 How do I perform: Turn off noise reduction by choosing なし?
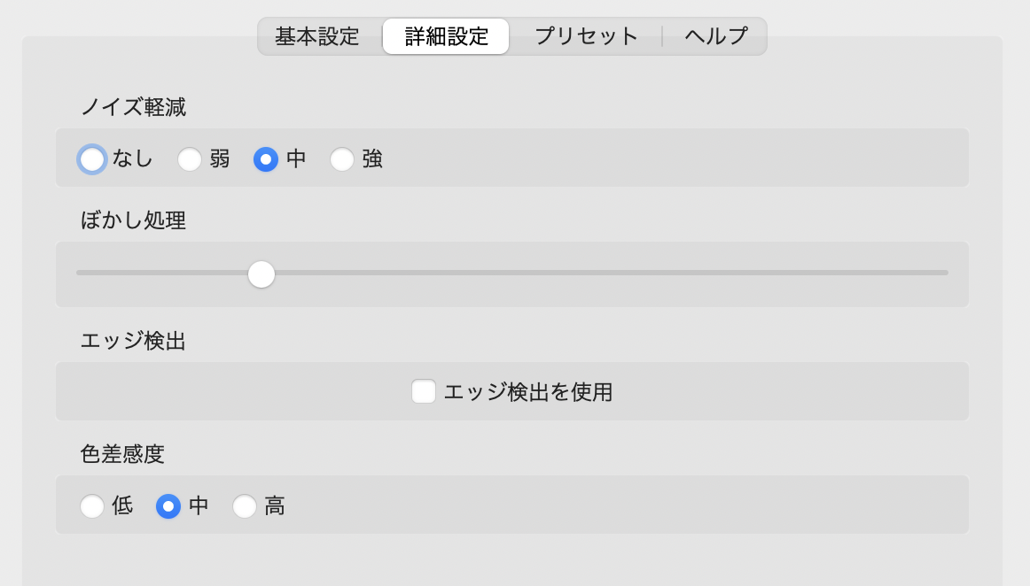[92, 159]
